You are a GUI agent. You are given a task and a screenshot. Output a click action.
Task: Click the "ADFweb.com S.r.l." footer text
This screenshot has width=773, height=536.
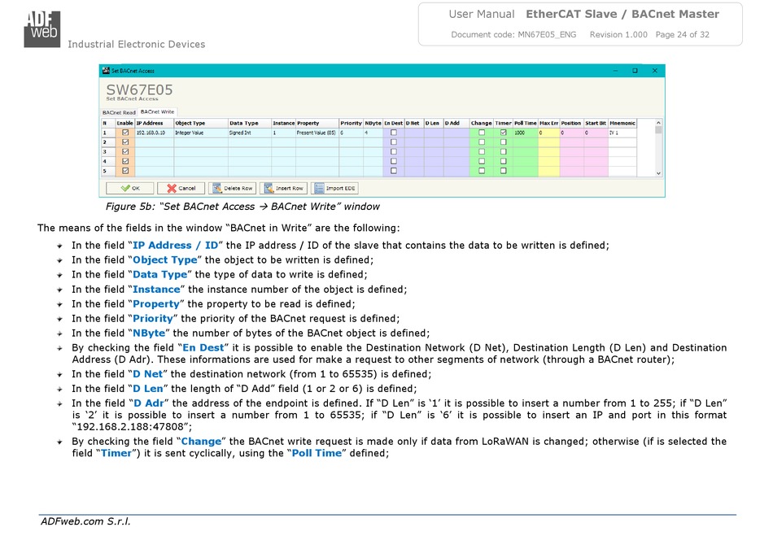[85, 521]
